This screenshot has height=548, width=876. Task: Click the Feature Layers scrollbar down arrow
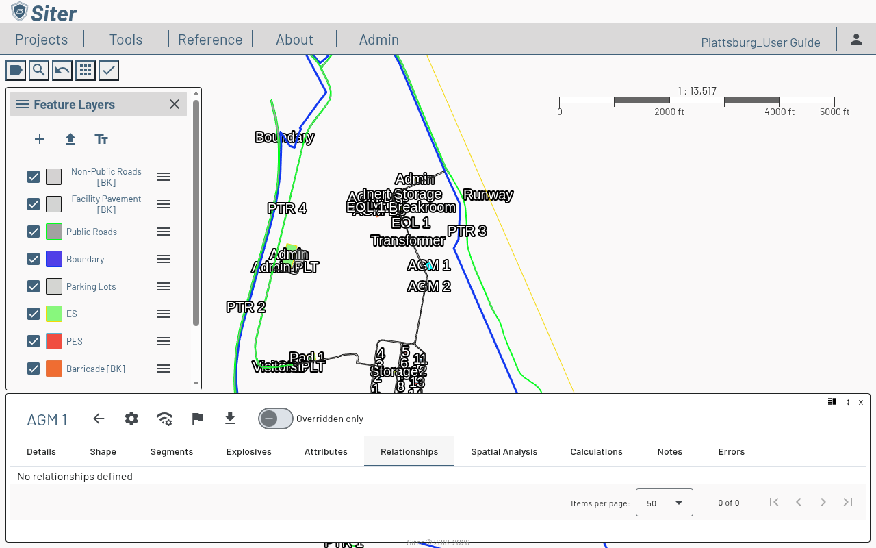[x=196, y=384]
